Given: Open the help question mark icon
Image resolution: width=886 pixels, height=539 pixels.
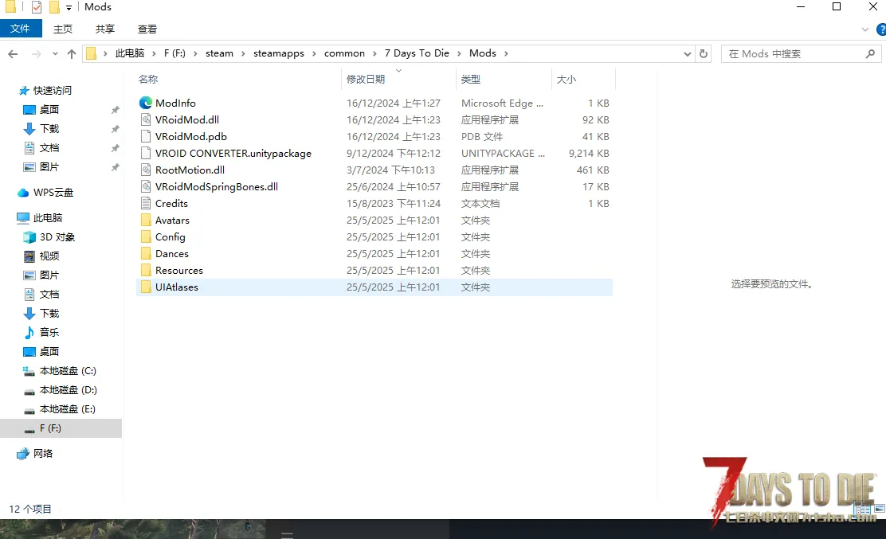Looking at the screenshot, I should 881,29.
